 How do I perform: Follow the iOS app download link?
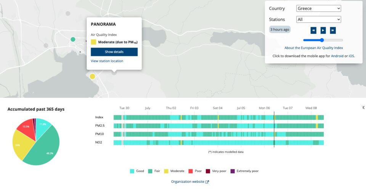351,56
